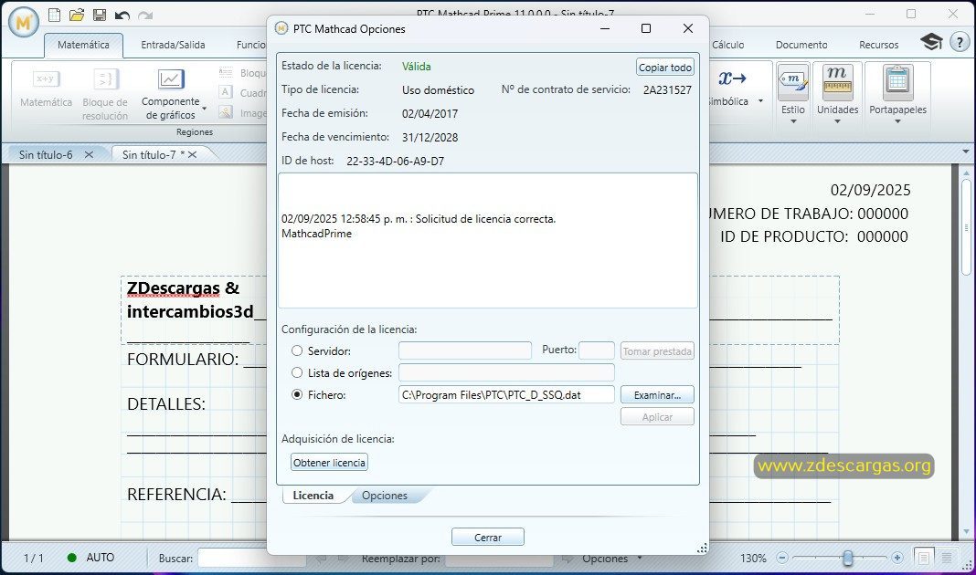Image resolution: width=976 pixels, height=575 pixels.
Task: Open the Recursos ribbon tab
Action: pyautogui.click(x=879, y=45)
